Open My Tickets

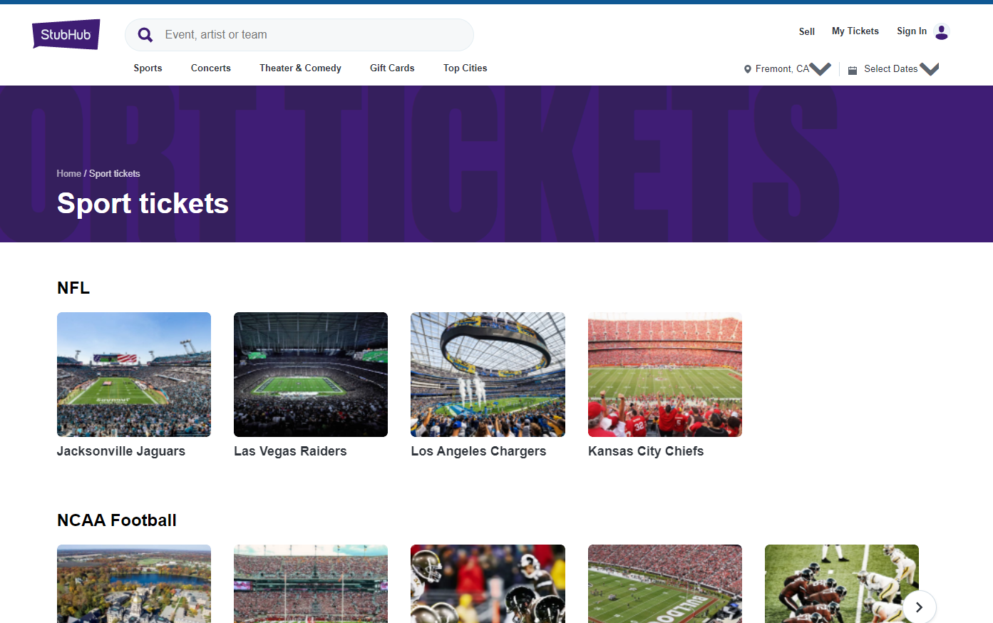(x=855, y=31)
